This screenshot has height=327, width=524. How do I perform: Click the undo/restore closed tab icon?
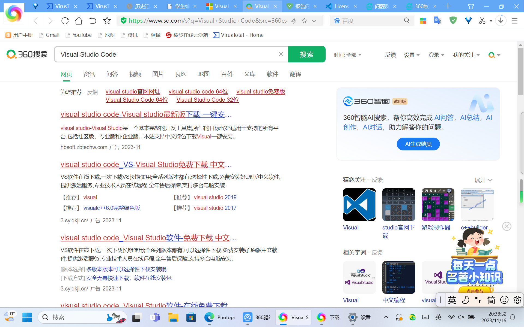[x=93, y=21]
